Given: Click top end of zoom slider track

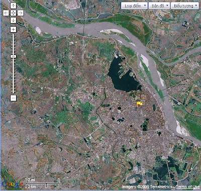Looking at the screenshot, I should 13,35.
